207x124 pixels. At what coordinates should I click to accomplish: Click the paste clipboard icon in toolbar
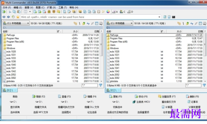(19, 12)
